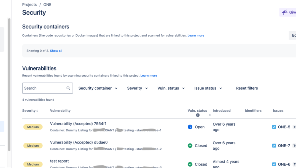
Task: Click the Reset filters button
Action: point(247,88)
